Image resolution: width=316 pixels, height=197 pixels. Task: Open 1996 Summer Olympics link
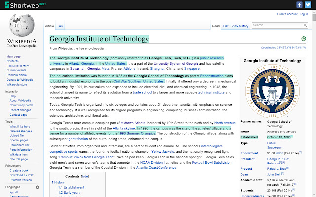[137, 133]
